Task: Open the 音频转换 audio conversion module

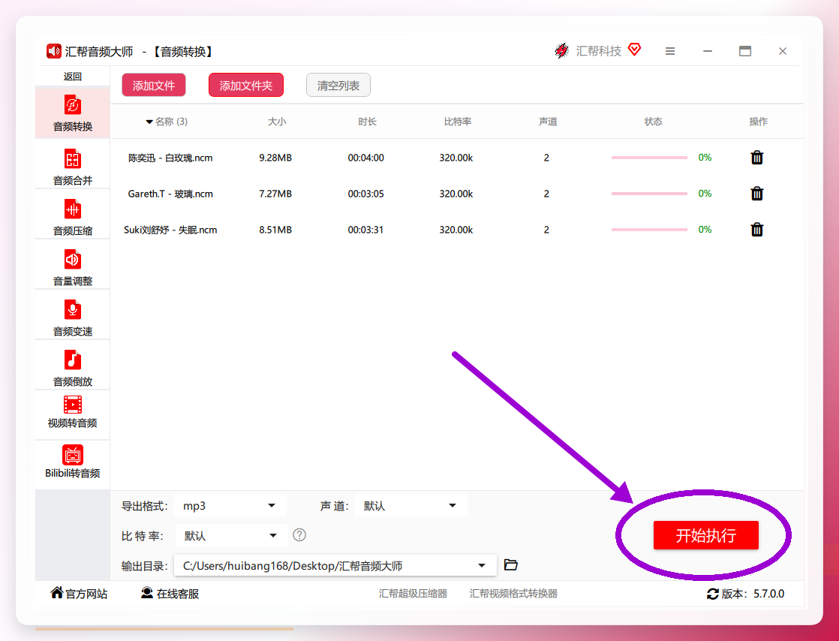Action: [x=72, y=113]
